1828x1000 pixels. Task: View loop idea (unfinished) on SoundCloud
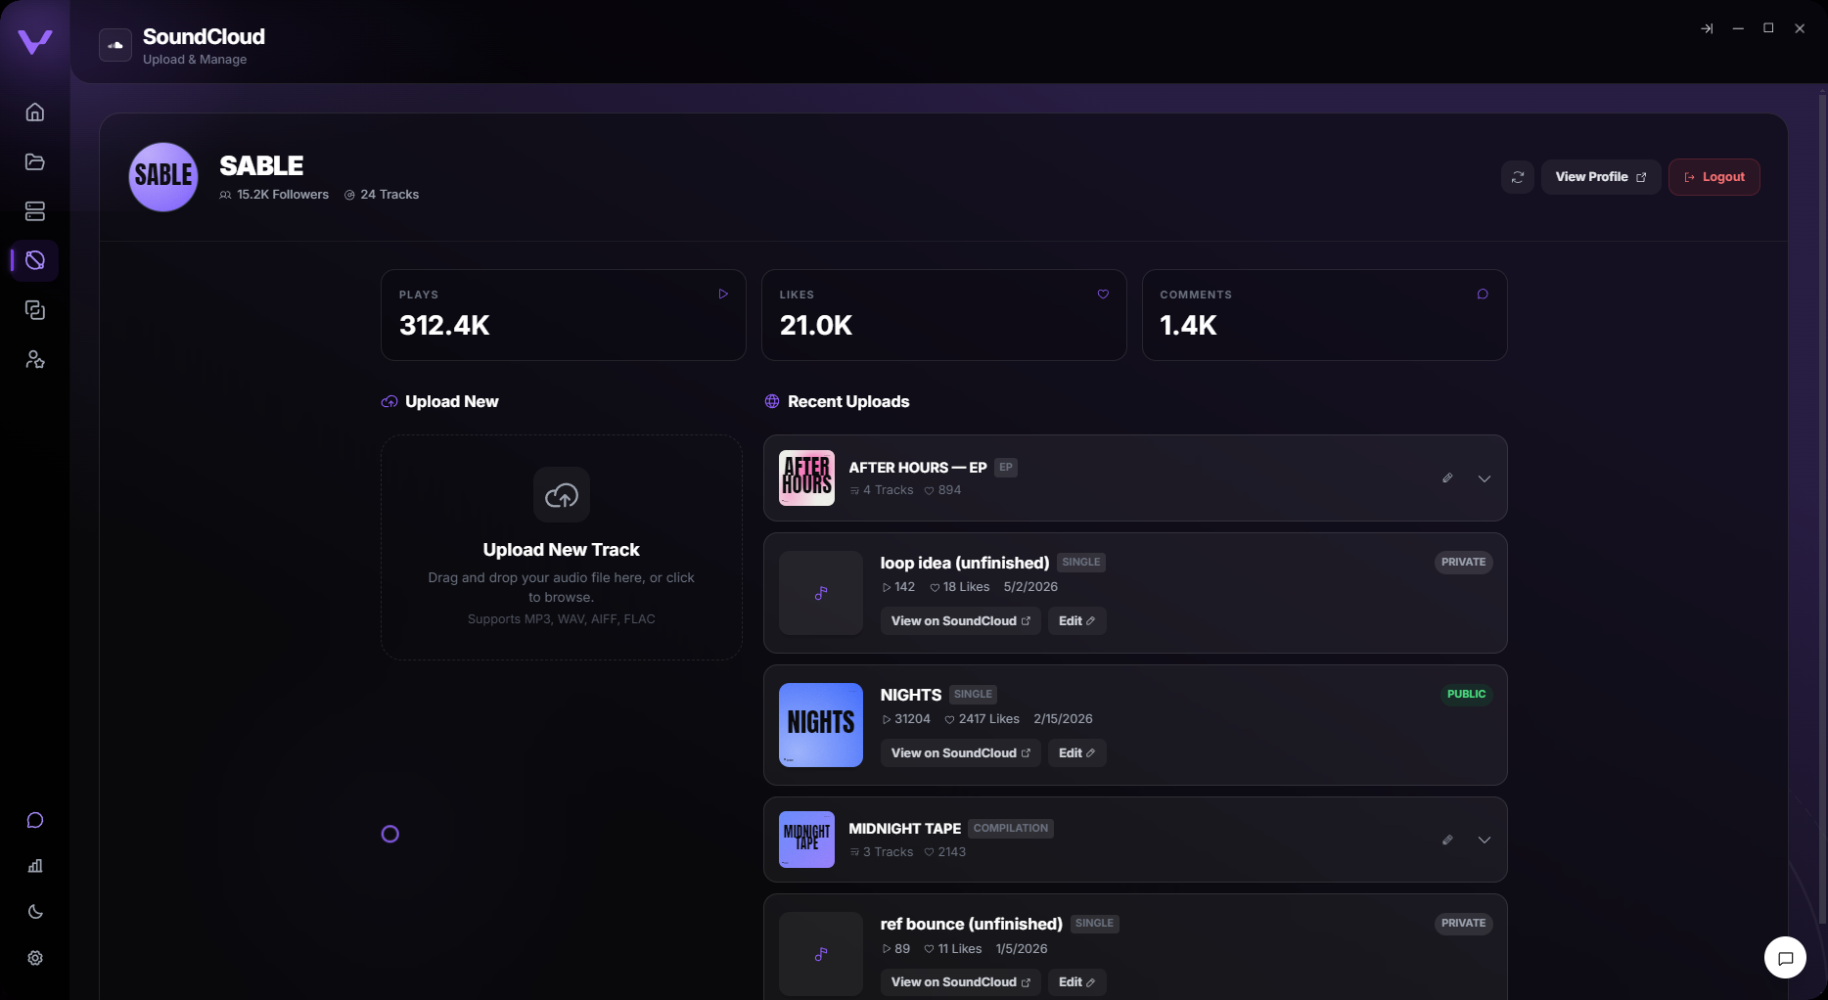tap(960, 621)
